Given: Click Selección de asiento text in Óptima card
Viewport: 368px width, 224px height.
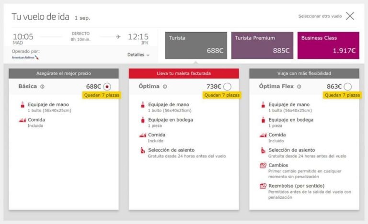Looking at the screenshot, I should (172, 150).
